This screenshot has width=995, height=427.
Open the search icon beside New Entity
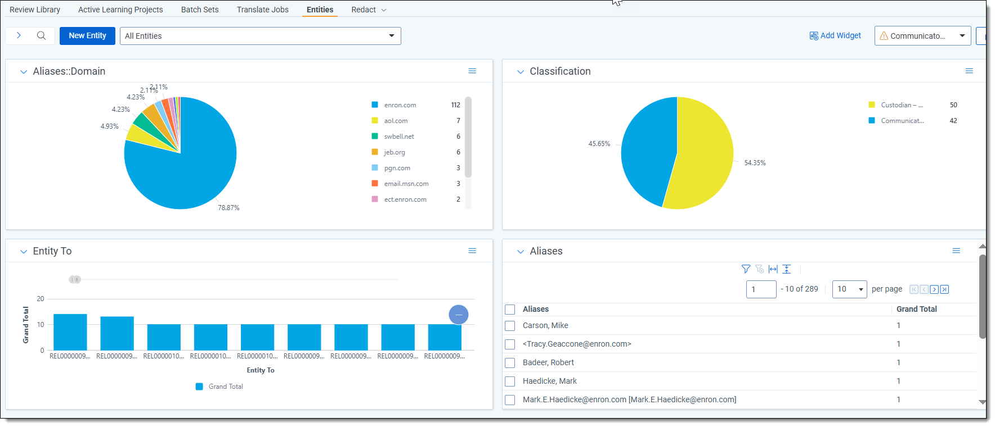point(41,35)
